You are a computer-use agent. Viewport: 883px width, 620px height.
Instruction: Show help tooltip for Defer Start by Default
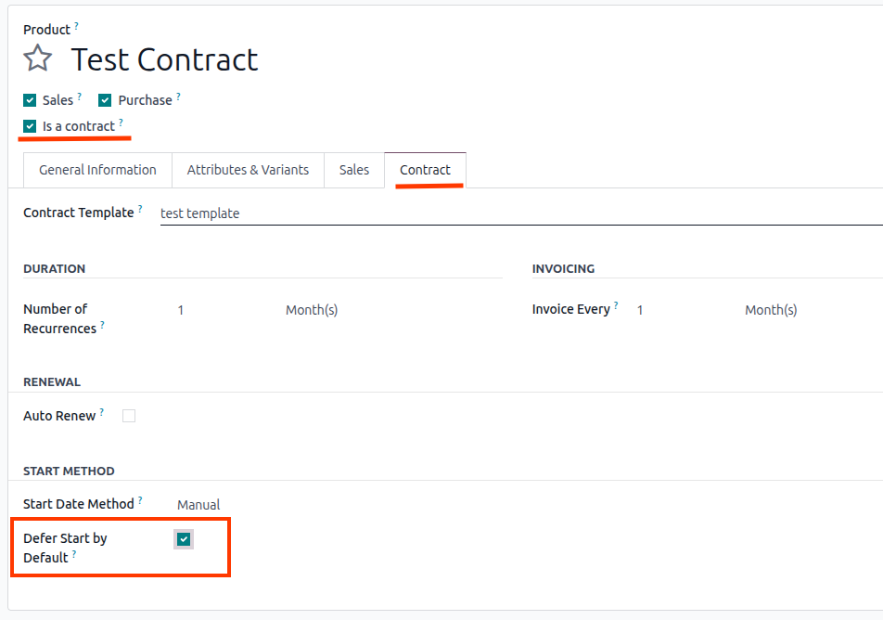pyautogui.click(x=74, y=554)
